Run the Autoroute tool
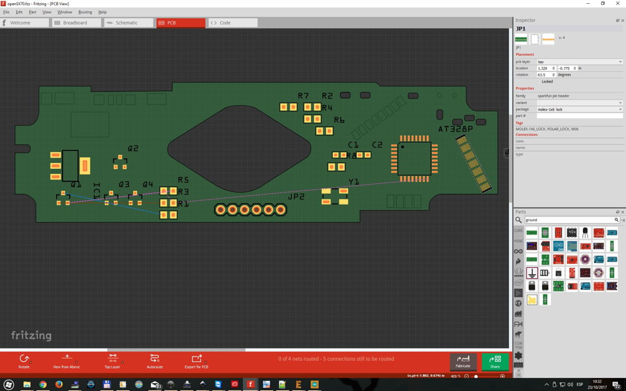 155,361
